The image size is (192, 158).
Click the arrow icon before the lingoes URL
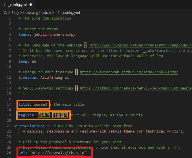tap(85, 45)
